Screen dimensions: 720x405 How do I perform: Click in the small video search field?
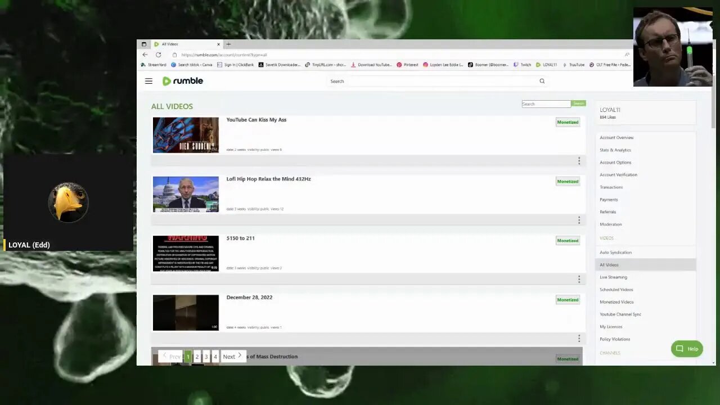[546, 104]
